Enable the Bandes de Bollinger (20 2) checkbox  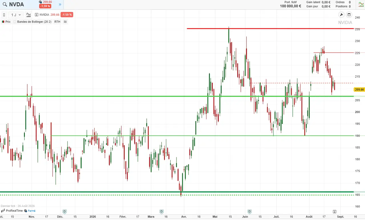(x=15, y=22)
